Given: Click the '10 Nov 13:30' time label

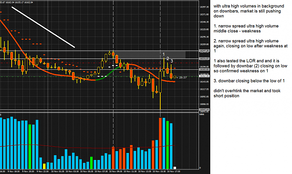Looking at the screenshot, I should coord(145,171).
